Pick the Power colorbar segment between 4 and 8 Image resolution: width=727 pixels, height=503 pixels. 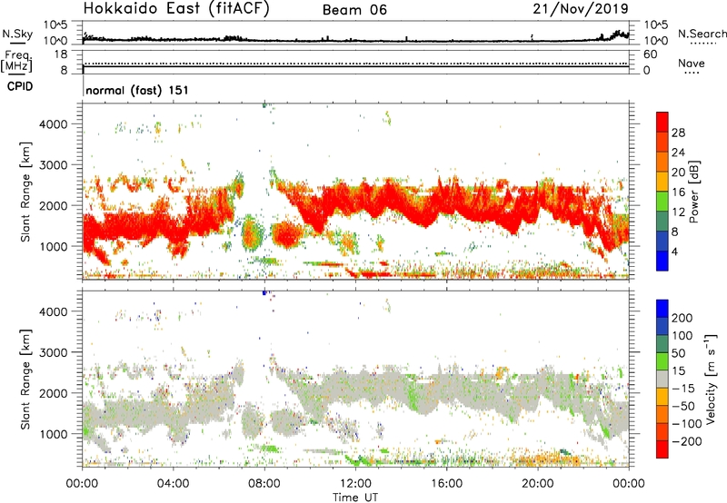pos(662,241)
